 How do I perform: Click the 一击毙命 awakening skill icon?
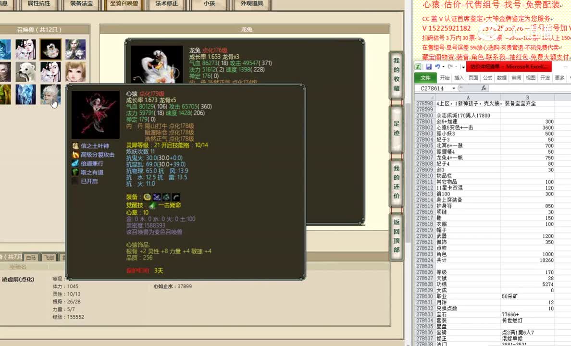point(152,205)
